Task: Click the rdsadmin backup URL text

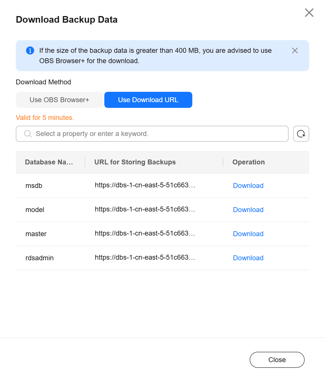Action: 145,258
